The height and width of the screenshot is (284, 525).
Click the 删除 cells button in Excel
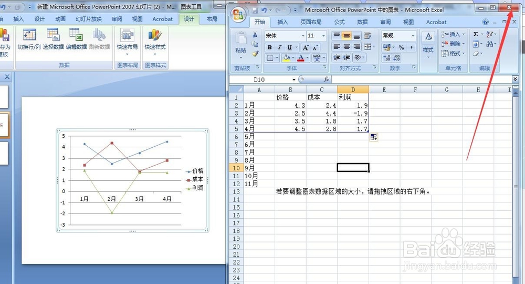(453, 44)
